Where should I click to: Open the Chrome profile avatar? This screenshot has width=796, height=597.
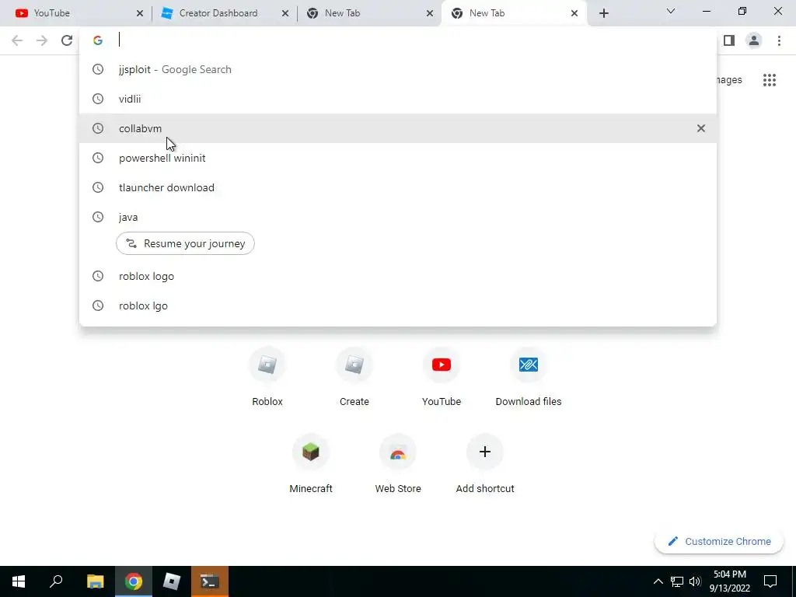click(754, 40)
